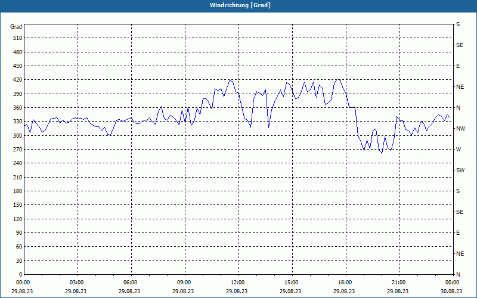This screenshot has width=477, height=298.
Task: Click the N compass label level with 360
Action: pyautogui.click(x=458, y=108)
